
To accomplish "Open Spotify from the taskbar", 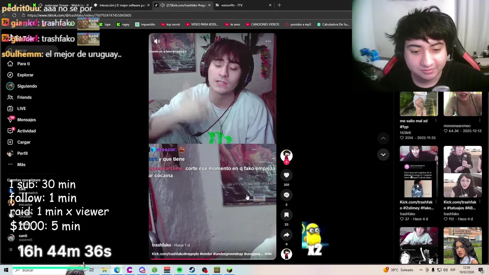I will [x=180, y=270].
